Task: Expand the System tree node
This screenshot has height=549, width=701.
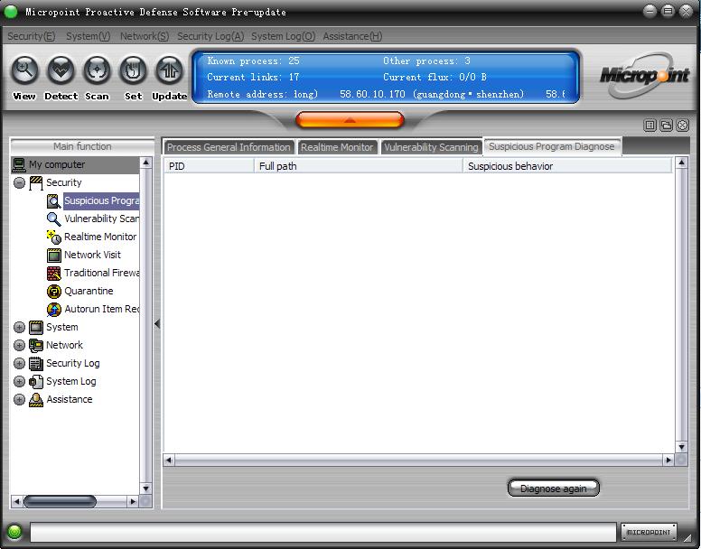Action: [19, 328]
